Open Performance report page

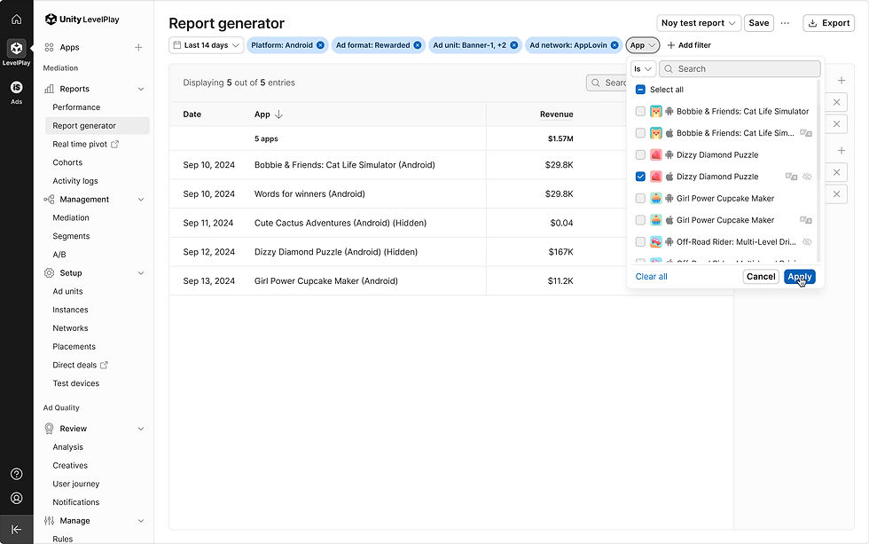coord(76,107)
